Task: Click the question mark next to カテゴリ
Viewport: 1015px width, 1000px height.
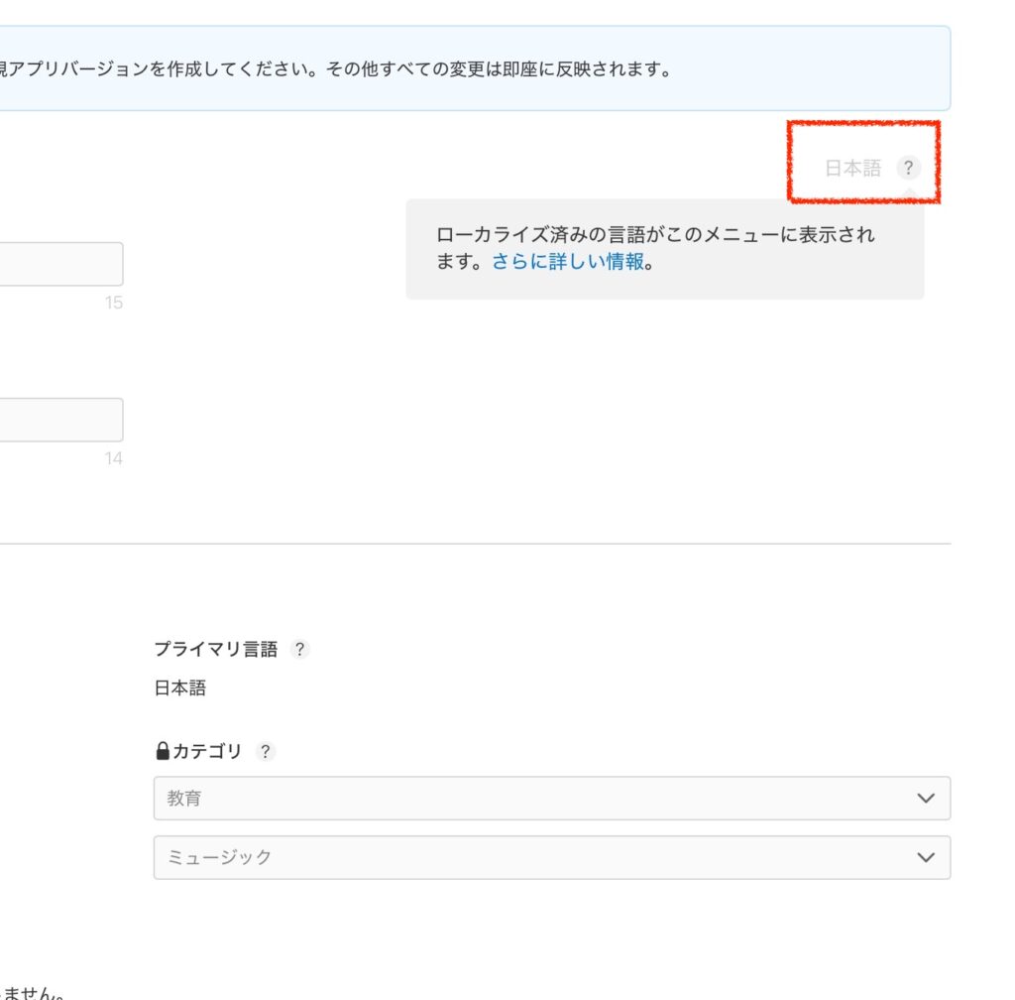Action: pyautogui.click(x=265, y=752)
